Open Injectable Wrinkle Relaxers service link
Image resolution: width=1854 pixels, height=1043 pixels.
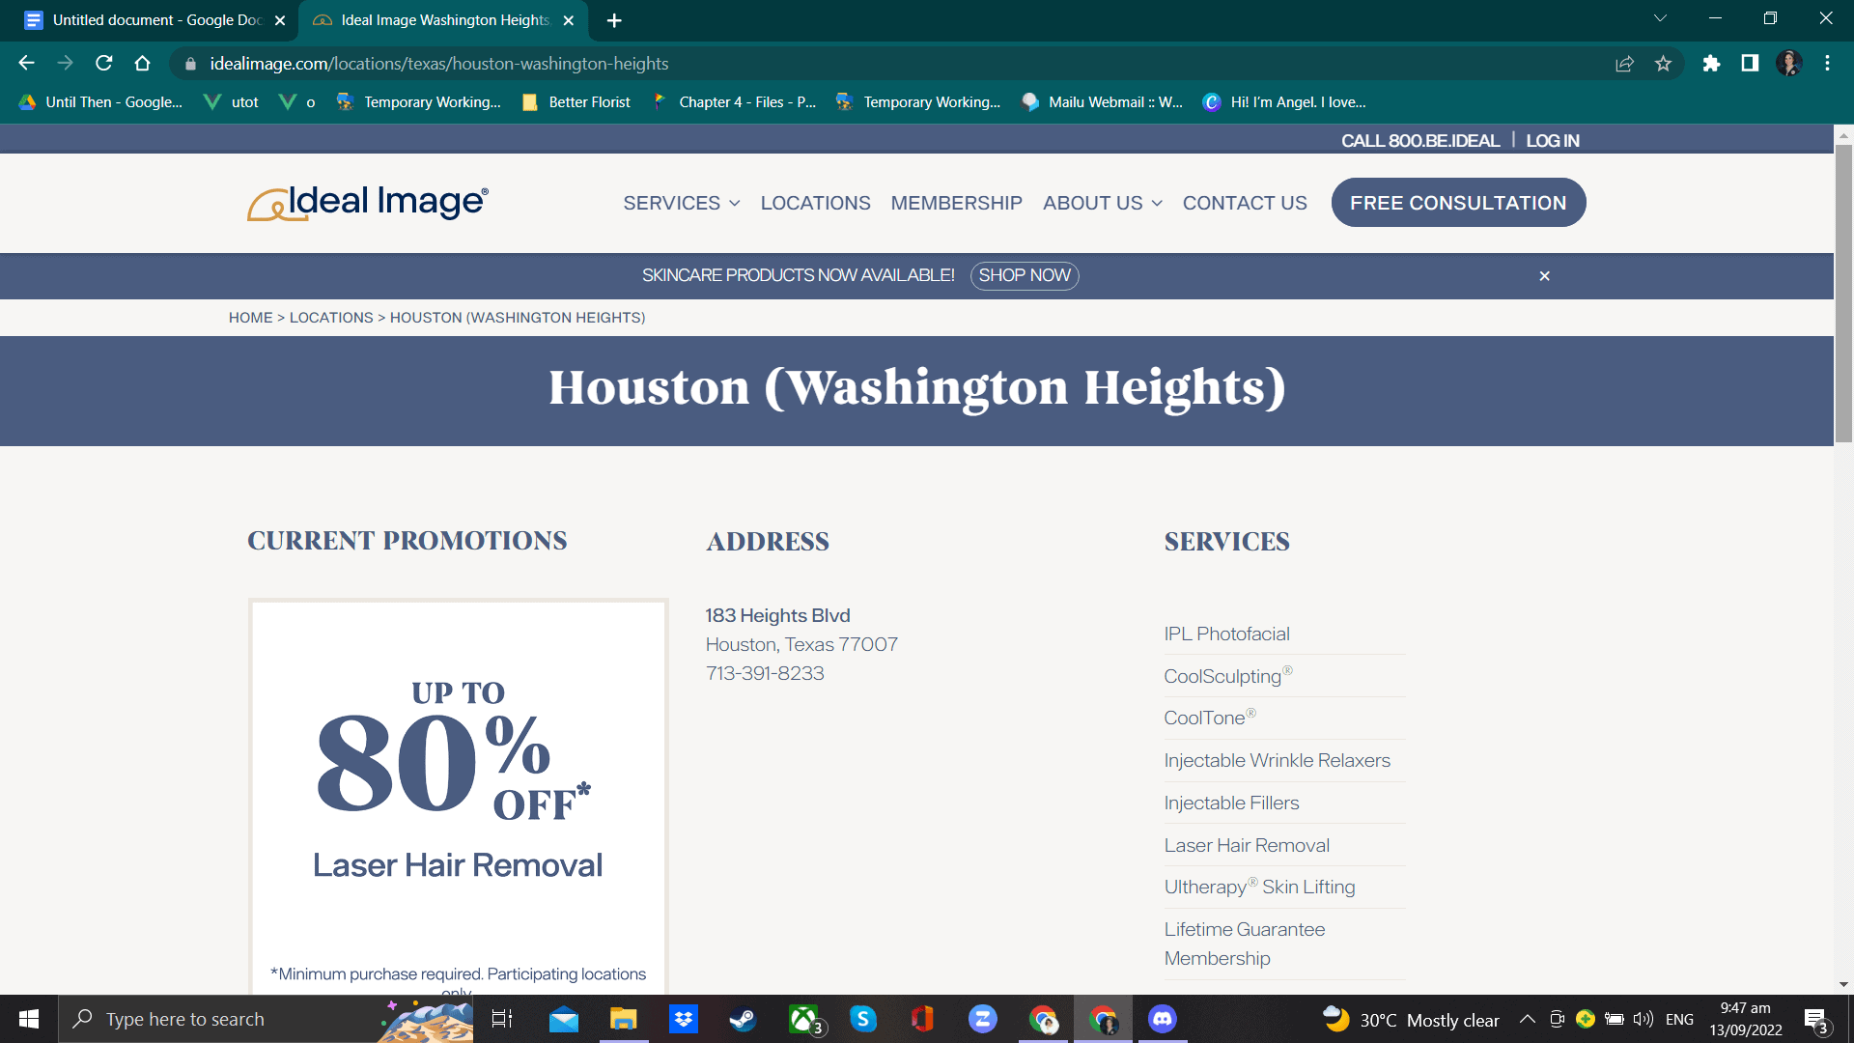(x=1277, y=760)
